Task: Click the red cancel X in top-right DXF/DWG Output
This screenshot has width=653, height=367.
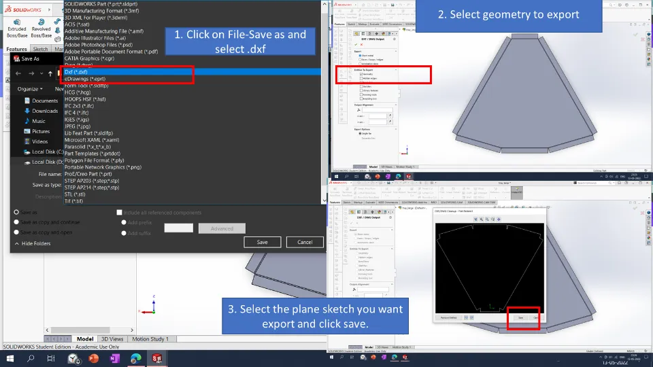Action: (361, 45)
